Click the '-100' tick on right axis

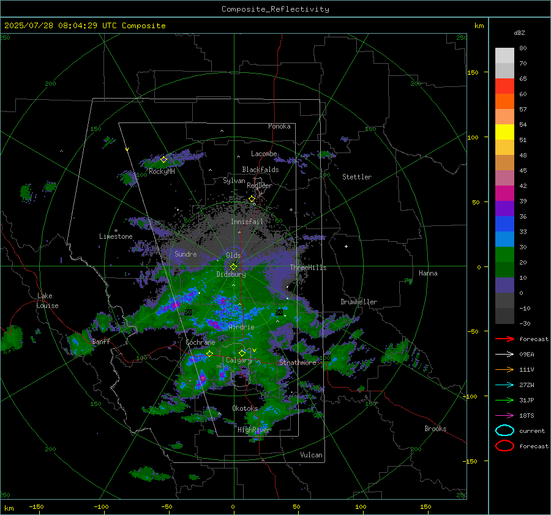pyautogui.click(x=470, y=396)
